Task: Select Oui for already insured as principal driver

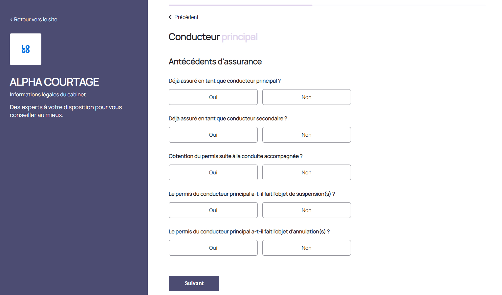Action: tap(213, 97)
